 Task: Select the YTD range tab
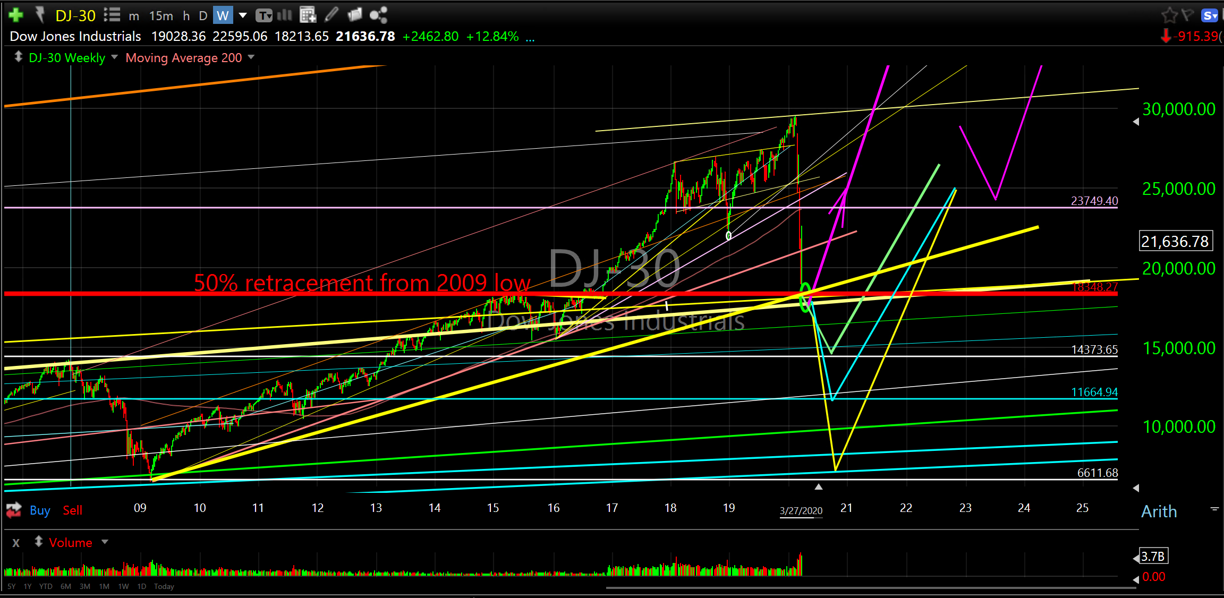[x=46, y=586]
